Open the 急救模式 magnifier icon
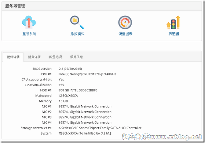This screenshot has height=143, width=205. [77, 22]
